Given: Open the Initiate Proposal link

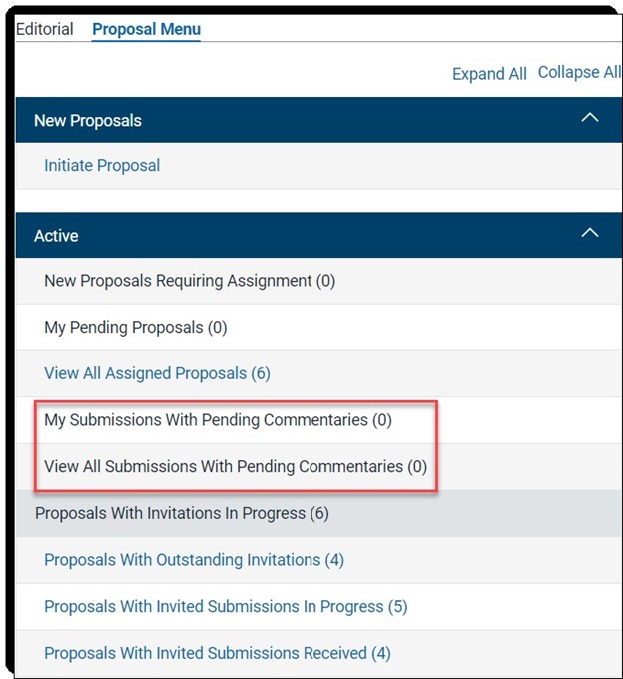Looking at the screenshot, I should click(x=102, y=166).
